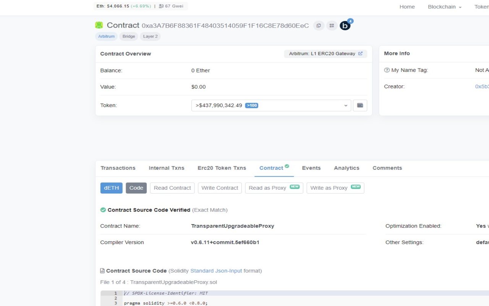
Task: Click the Bridge tag label
Action: [x=129, y=36]
